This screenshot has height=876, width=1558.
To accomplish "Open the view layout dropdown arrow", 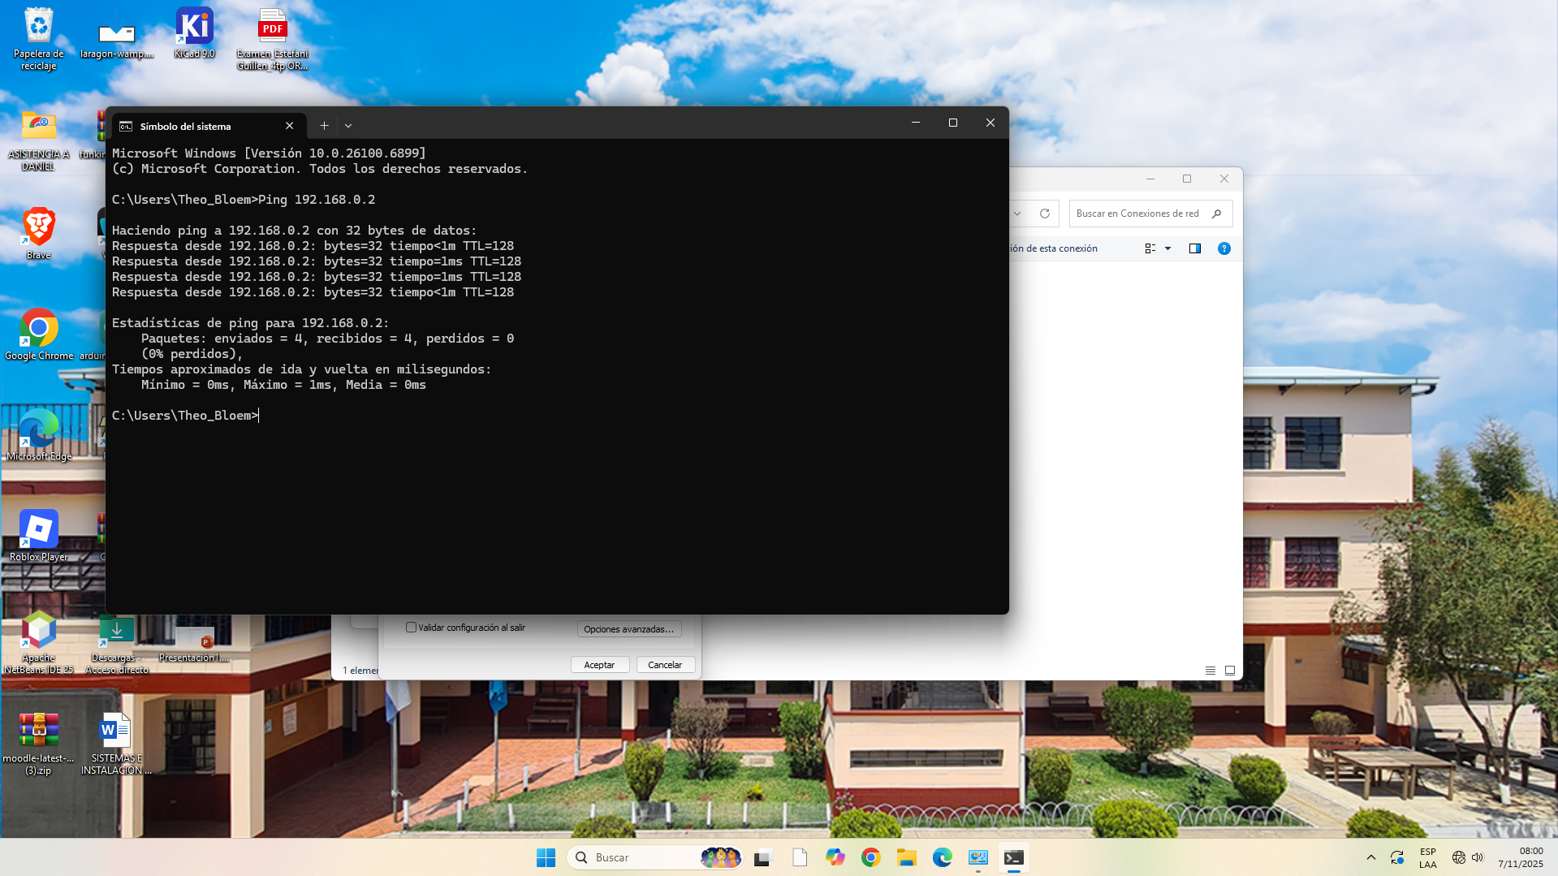I will point(1168,248).
